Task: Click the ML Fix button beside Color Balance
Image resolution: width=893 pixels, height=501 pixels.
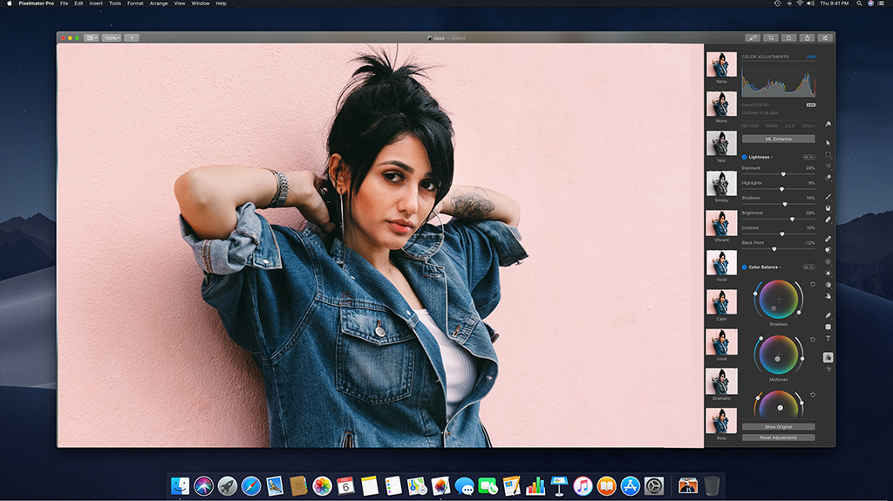Action: click(808, 267)
